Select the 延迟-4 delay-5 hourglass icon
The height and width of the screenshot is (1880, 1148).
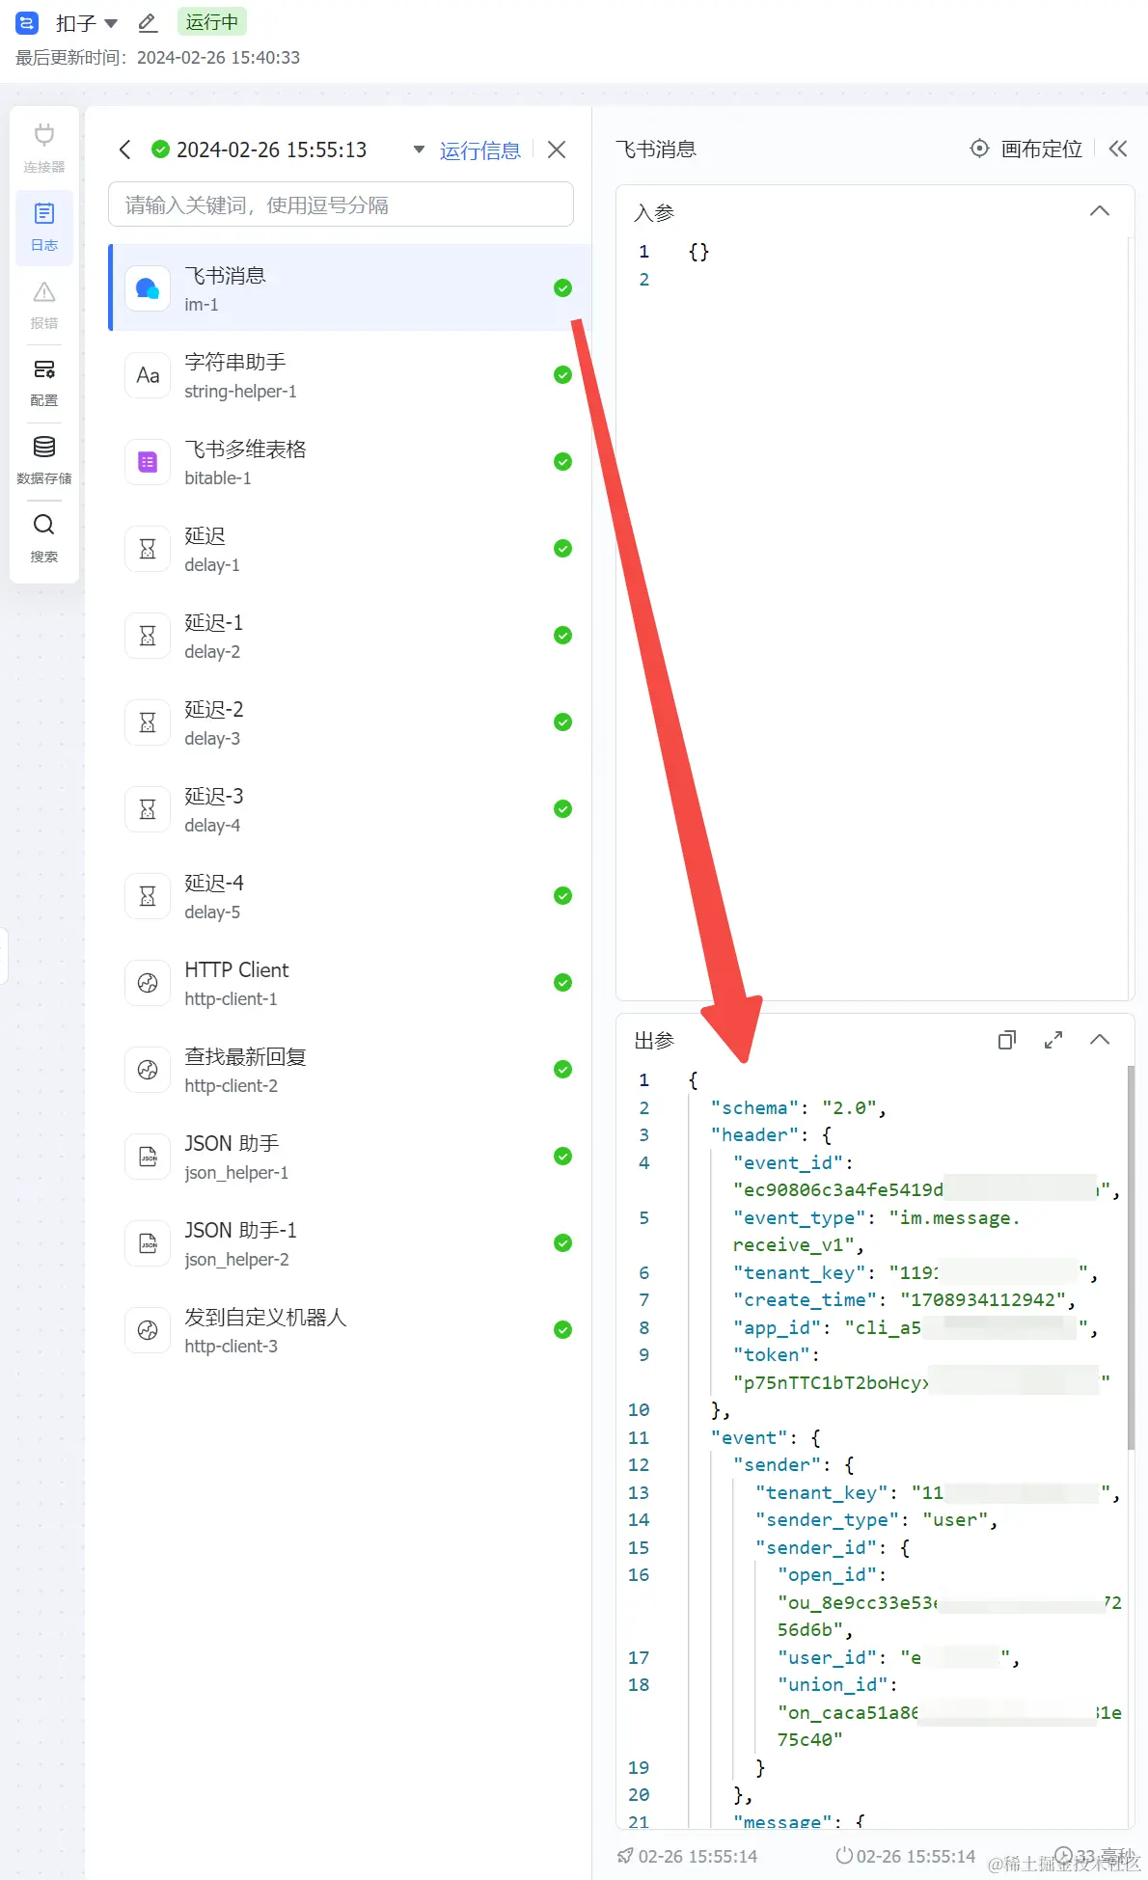148,896
